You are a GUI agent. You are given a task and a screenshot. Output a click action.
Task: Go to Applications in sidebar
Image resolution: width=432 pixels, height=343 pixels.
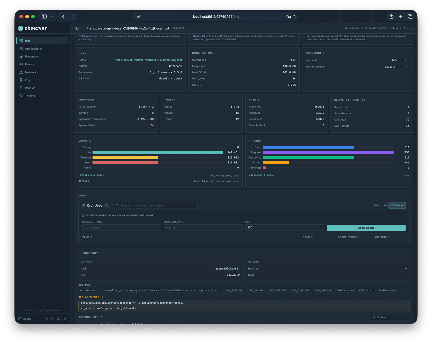[x=42, y=49]
